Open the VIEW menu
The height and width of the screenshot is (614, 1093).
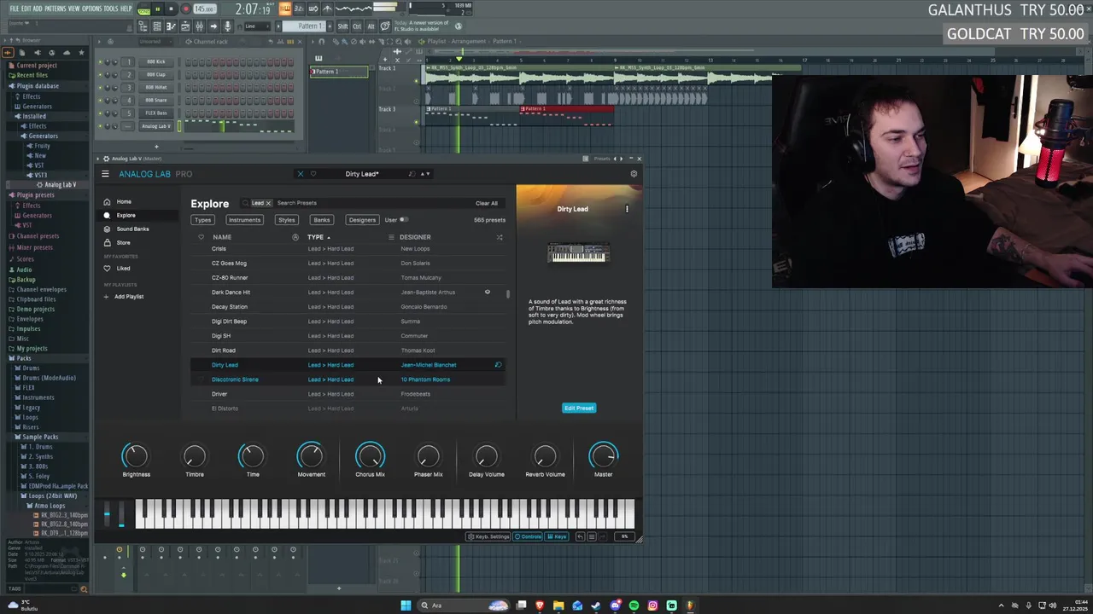[x=74, y=9]
